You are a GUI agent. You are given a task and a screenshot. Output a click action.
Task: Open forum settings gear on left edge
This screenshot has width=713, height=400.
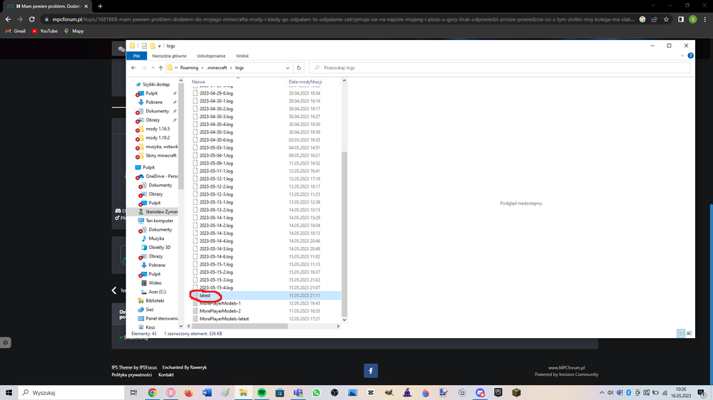pos(6,343)
